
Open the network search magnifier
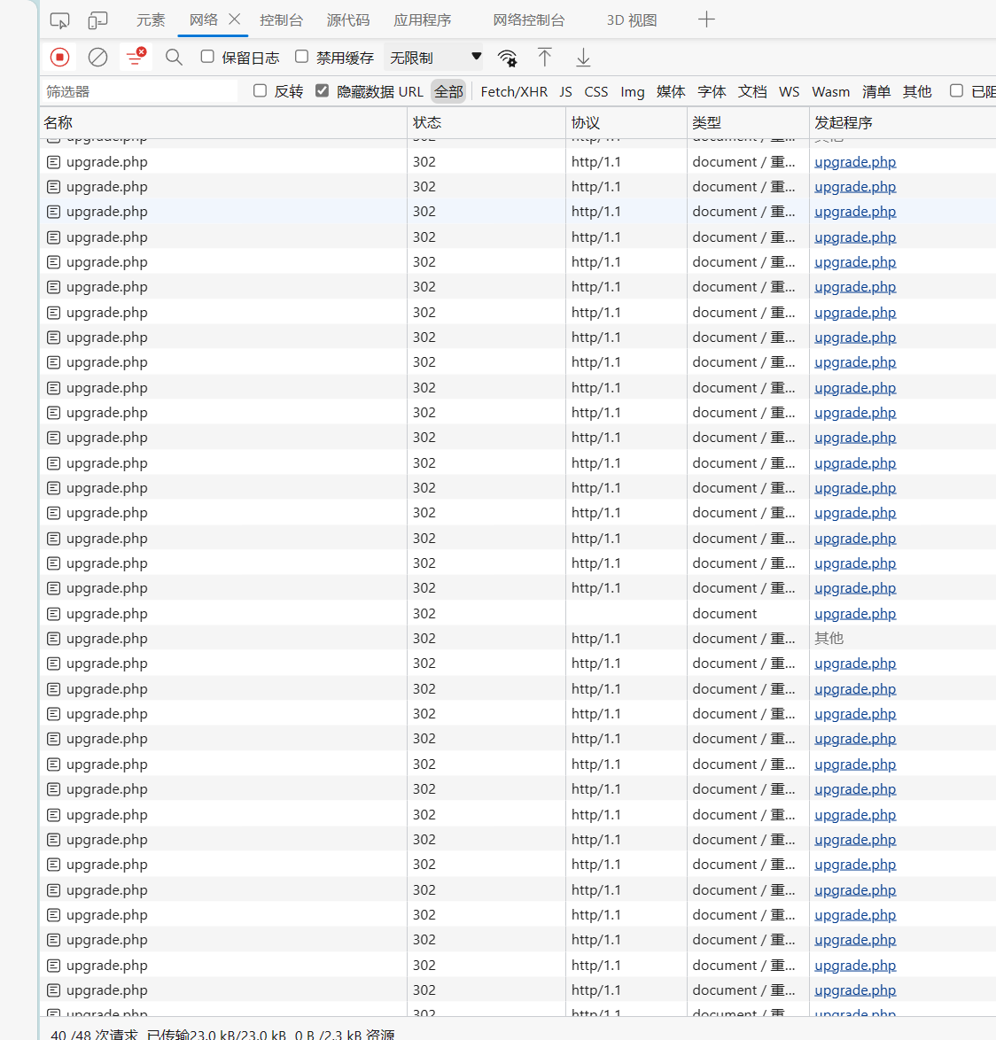coord(174,58)
